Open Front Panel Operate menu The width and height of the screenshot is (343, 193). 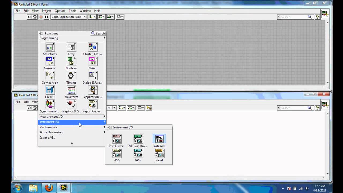(60, 11)
